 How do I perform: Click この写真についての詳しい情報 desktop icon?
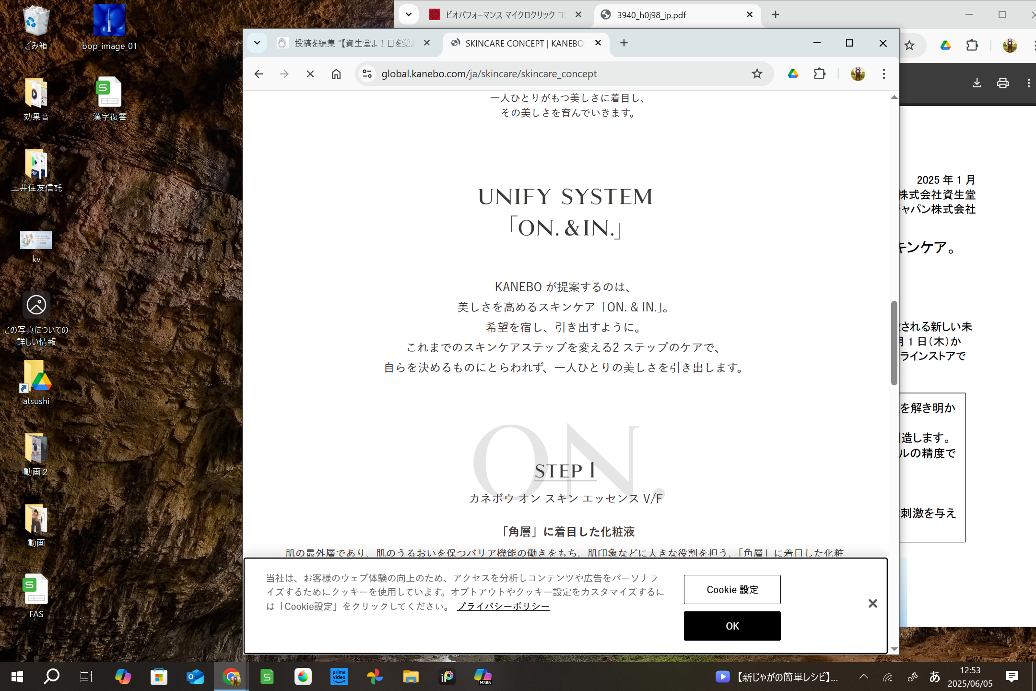point(36,319)
